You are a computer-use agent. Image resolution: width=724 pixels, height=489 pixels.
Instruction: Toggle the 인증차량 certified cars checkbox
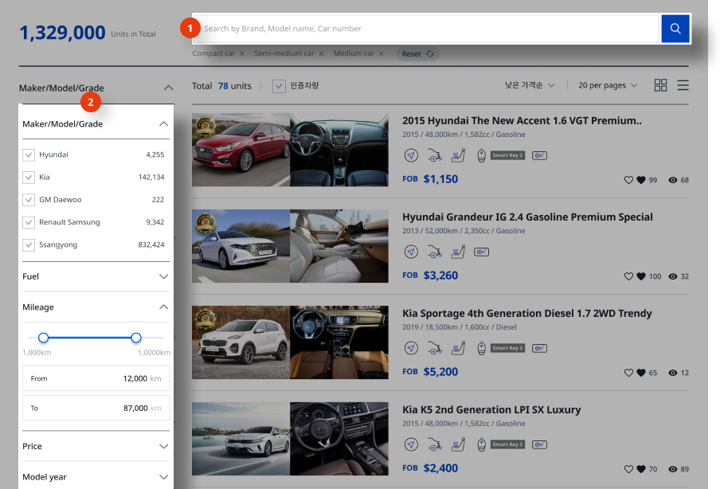click(279, 86)
